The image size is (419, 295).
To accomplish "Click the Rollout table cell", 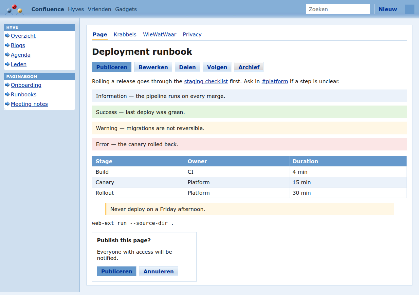I will (x=138, y=193).
